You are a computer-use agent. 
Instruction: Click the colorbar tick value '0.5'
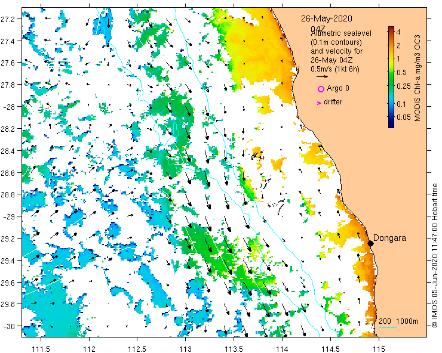click(x=402, y=73)
